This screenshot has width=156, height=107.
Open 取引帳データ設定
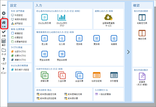20,70
